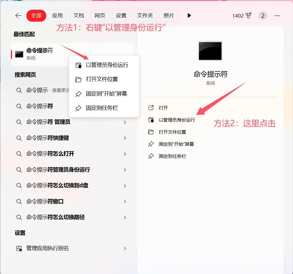Screen dimensions: 293x274
Task: Click the circular badge showing 2
Action: point(263,16)
